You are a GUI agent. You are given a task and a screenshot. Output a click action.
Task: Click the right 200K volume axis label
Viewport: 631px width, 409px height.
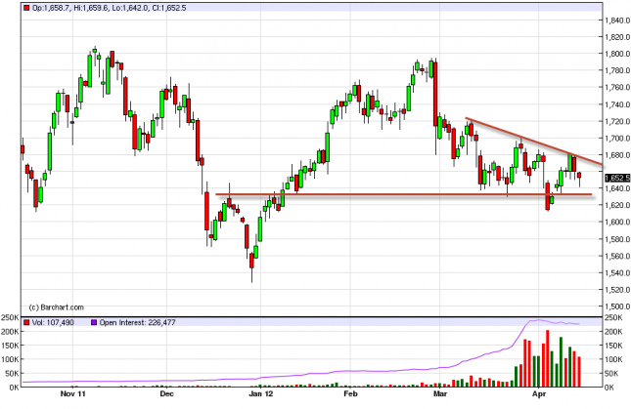tap(612, 332)
